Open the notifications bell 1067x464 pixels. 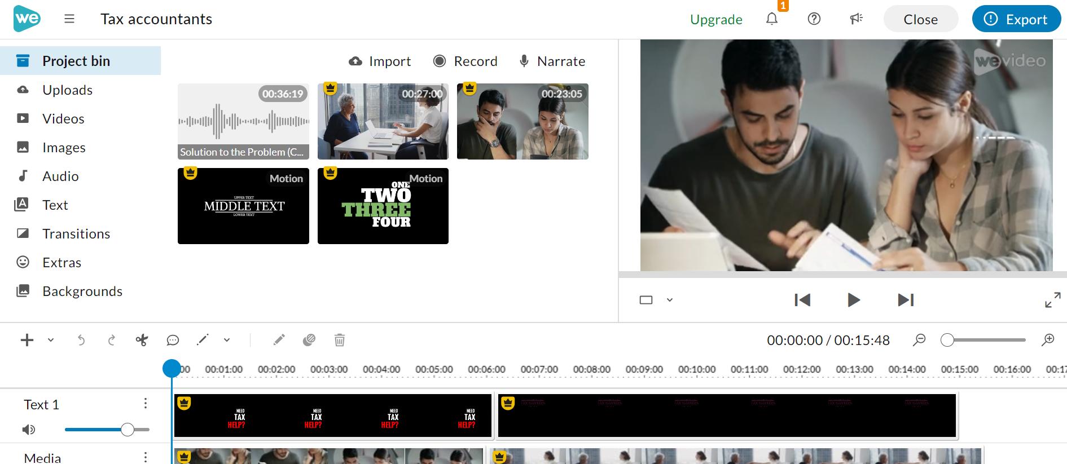coord(772,19)
